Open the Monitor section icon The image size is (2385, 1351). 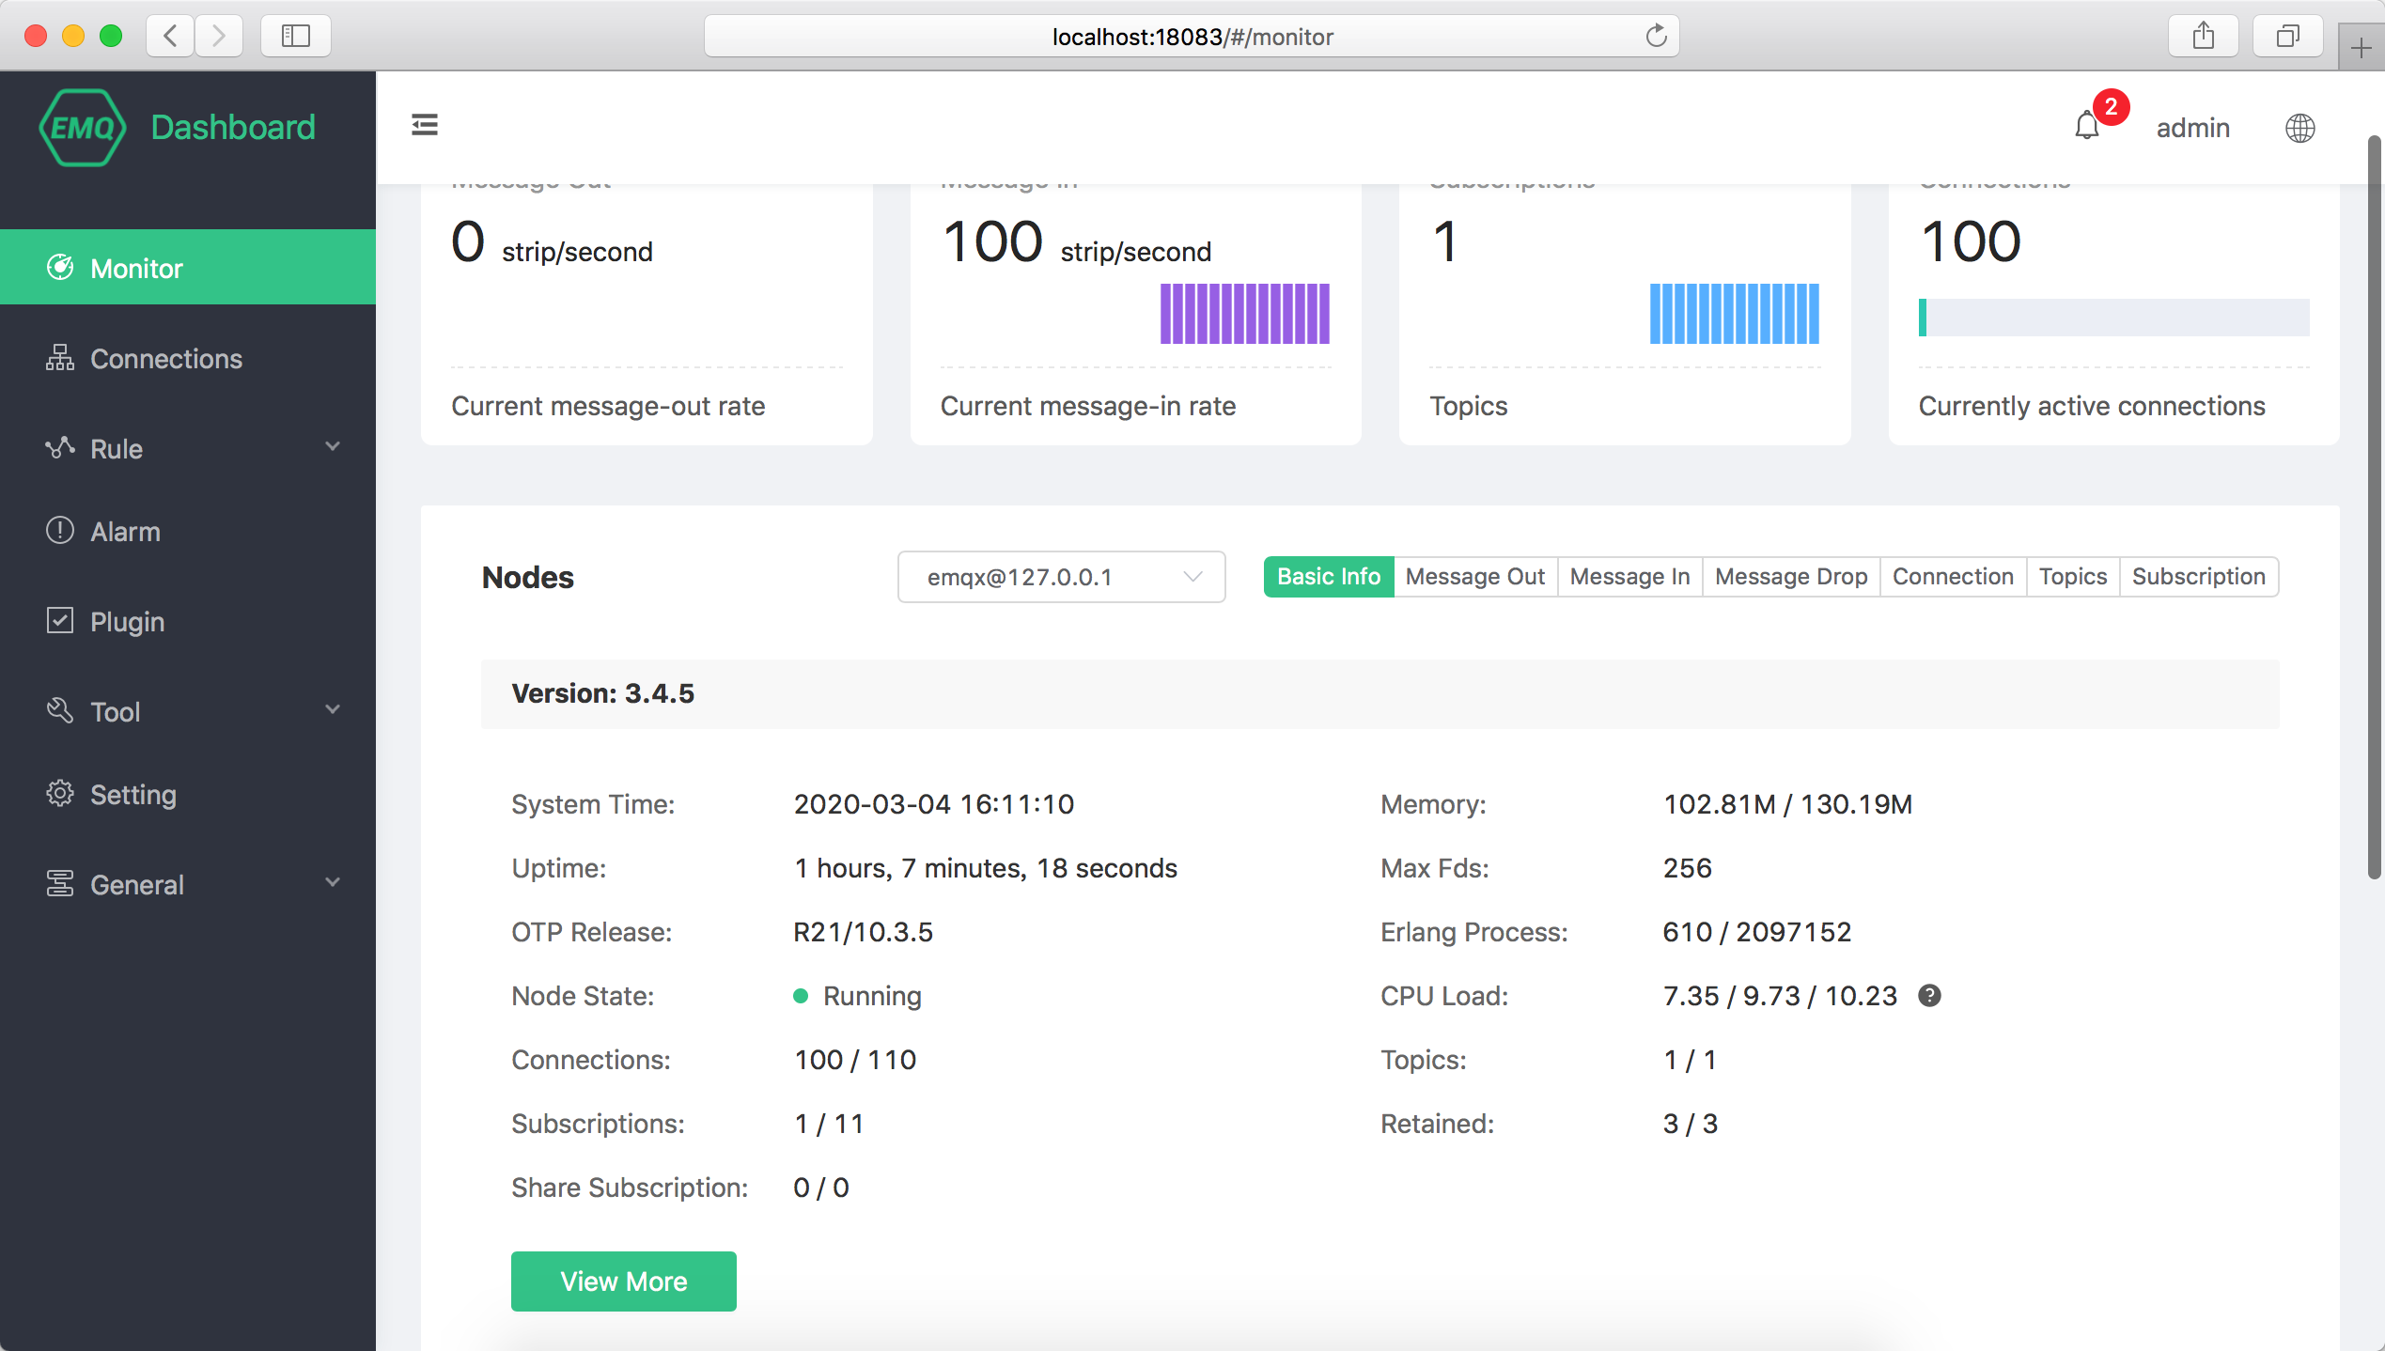click(x=59, y=267)
